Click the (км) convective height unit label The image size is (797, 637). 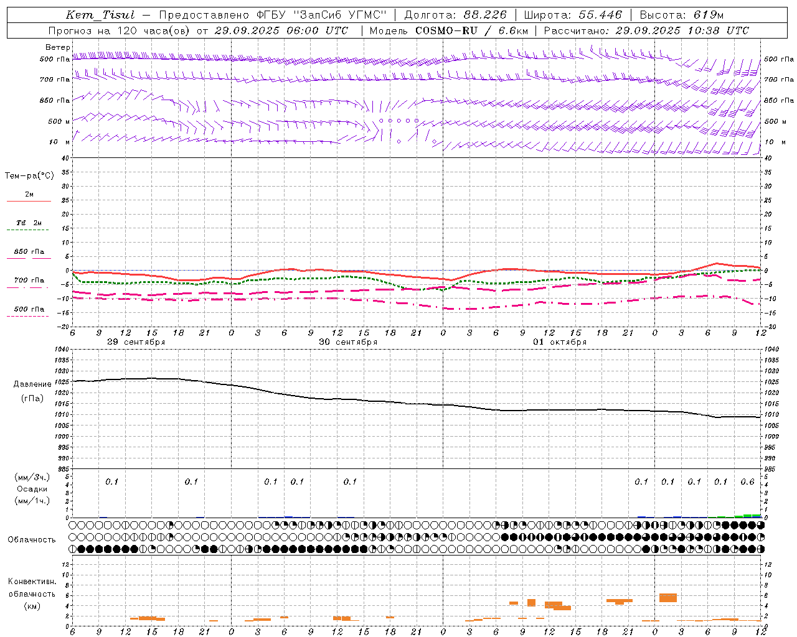[x=32, y=606]
